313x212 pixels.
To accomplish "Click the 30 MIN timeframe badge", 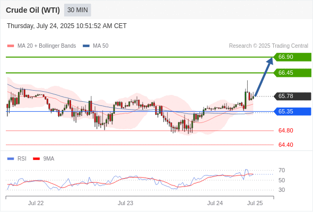I will (77, 10).
